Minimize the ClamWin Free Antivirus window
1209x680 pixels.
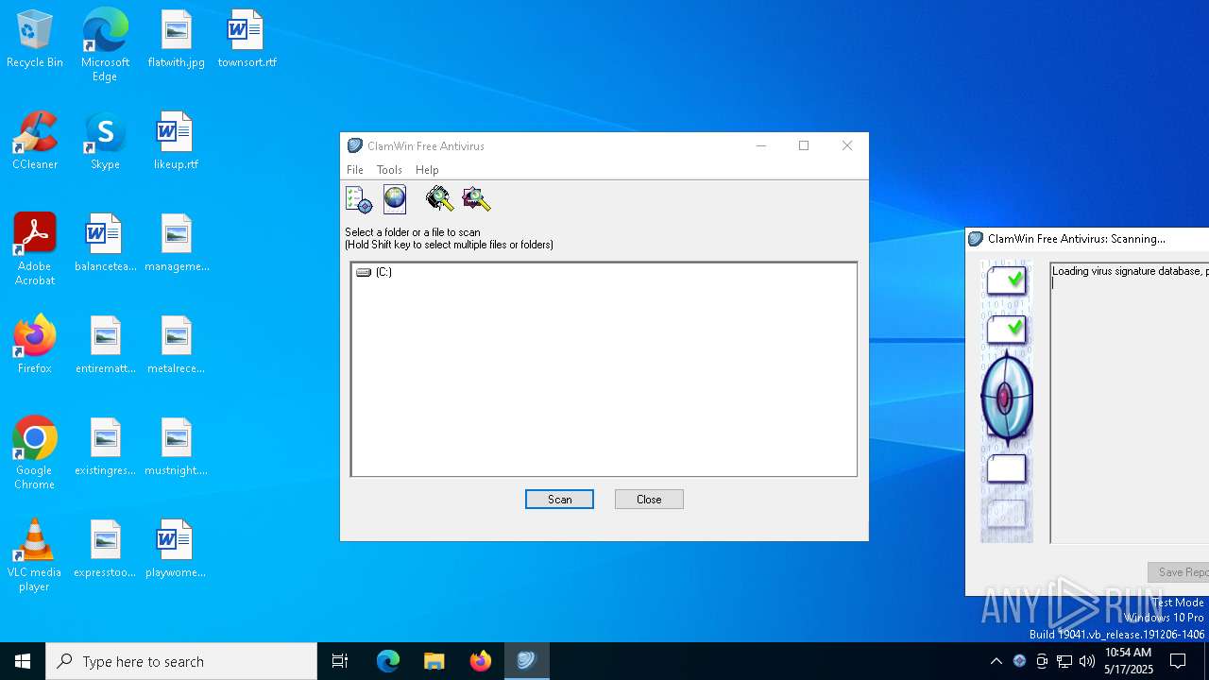pos(760,145)
